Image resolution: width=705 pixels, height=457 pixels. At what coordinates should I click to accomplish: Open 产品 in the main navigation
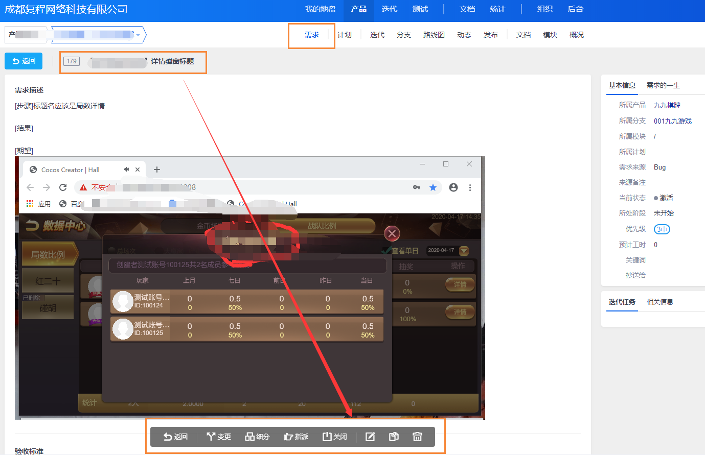pyautogui.click(x=359, y=9)
